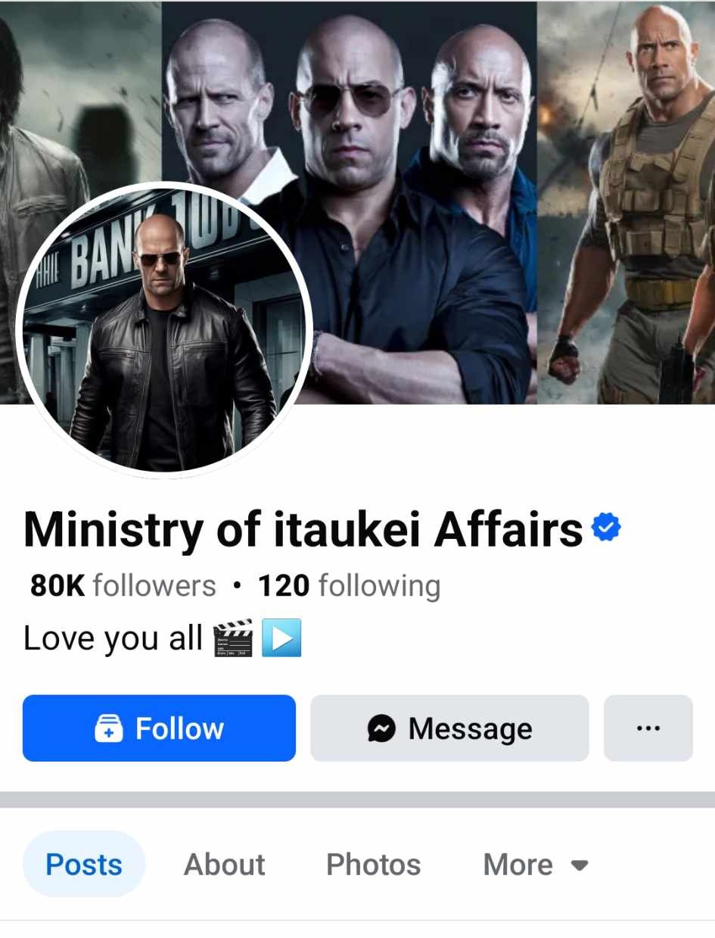Click the Messenger chat bubble icon
715x938 pixels.
point(381,729)
